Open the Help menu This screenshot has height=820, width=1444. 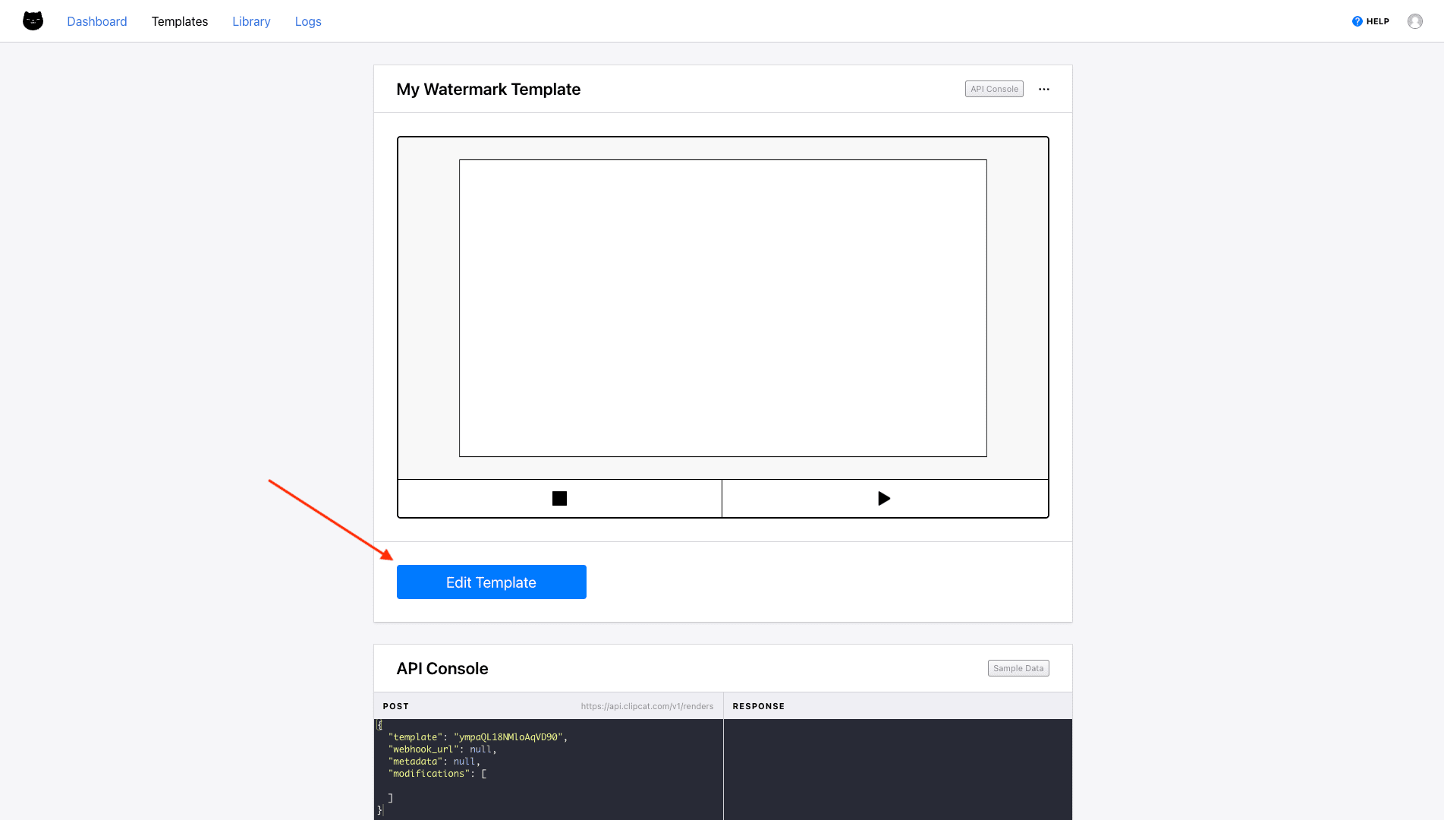[x=1370, y=21]
